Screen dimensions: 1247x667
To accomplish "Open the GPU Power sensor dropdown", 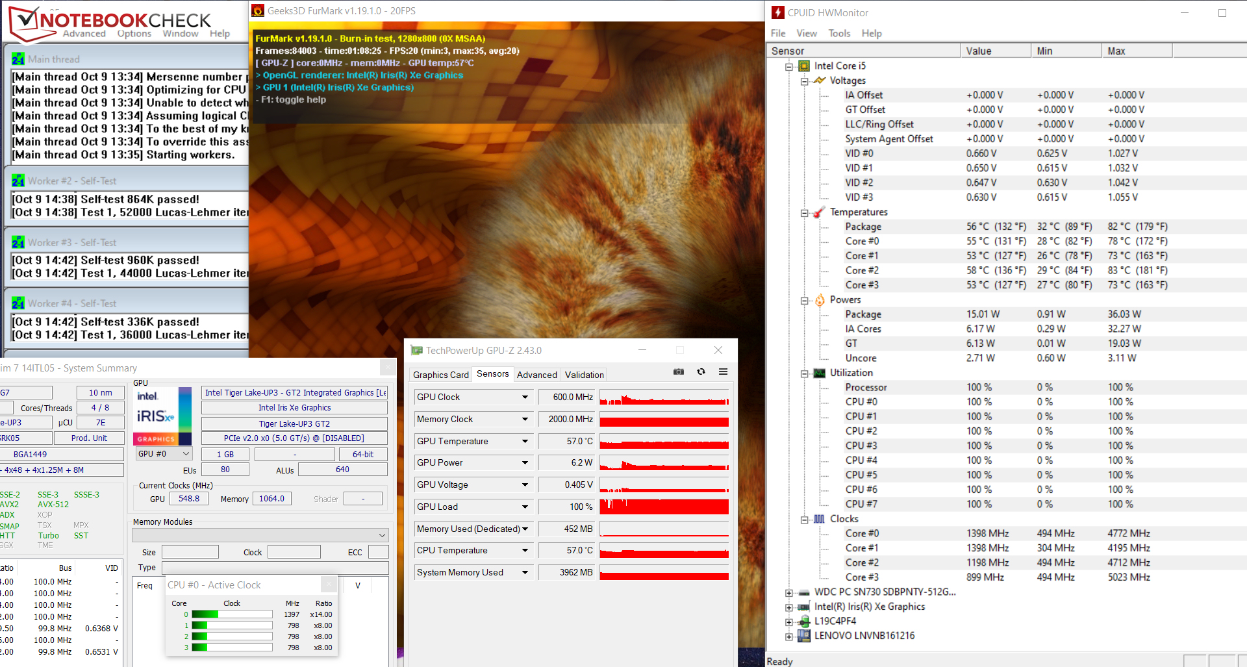I will pos(525,462).
